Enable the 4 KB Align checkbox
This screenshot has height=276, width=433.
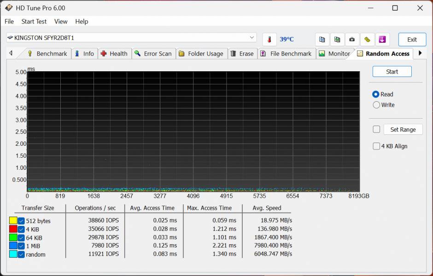pos(376,146)
